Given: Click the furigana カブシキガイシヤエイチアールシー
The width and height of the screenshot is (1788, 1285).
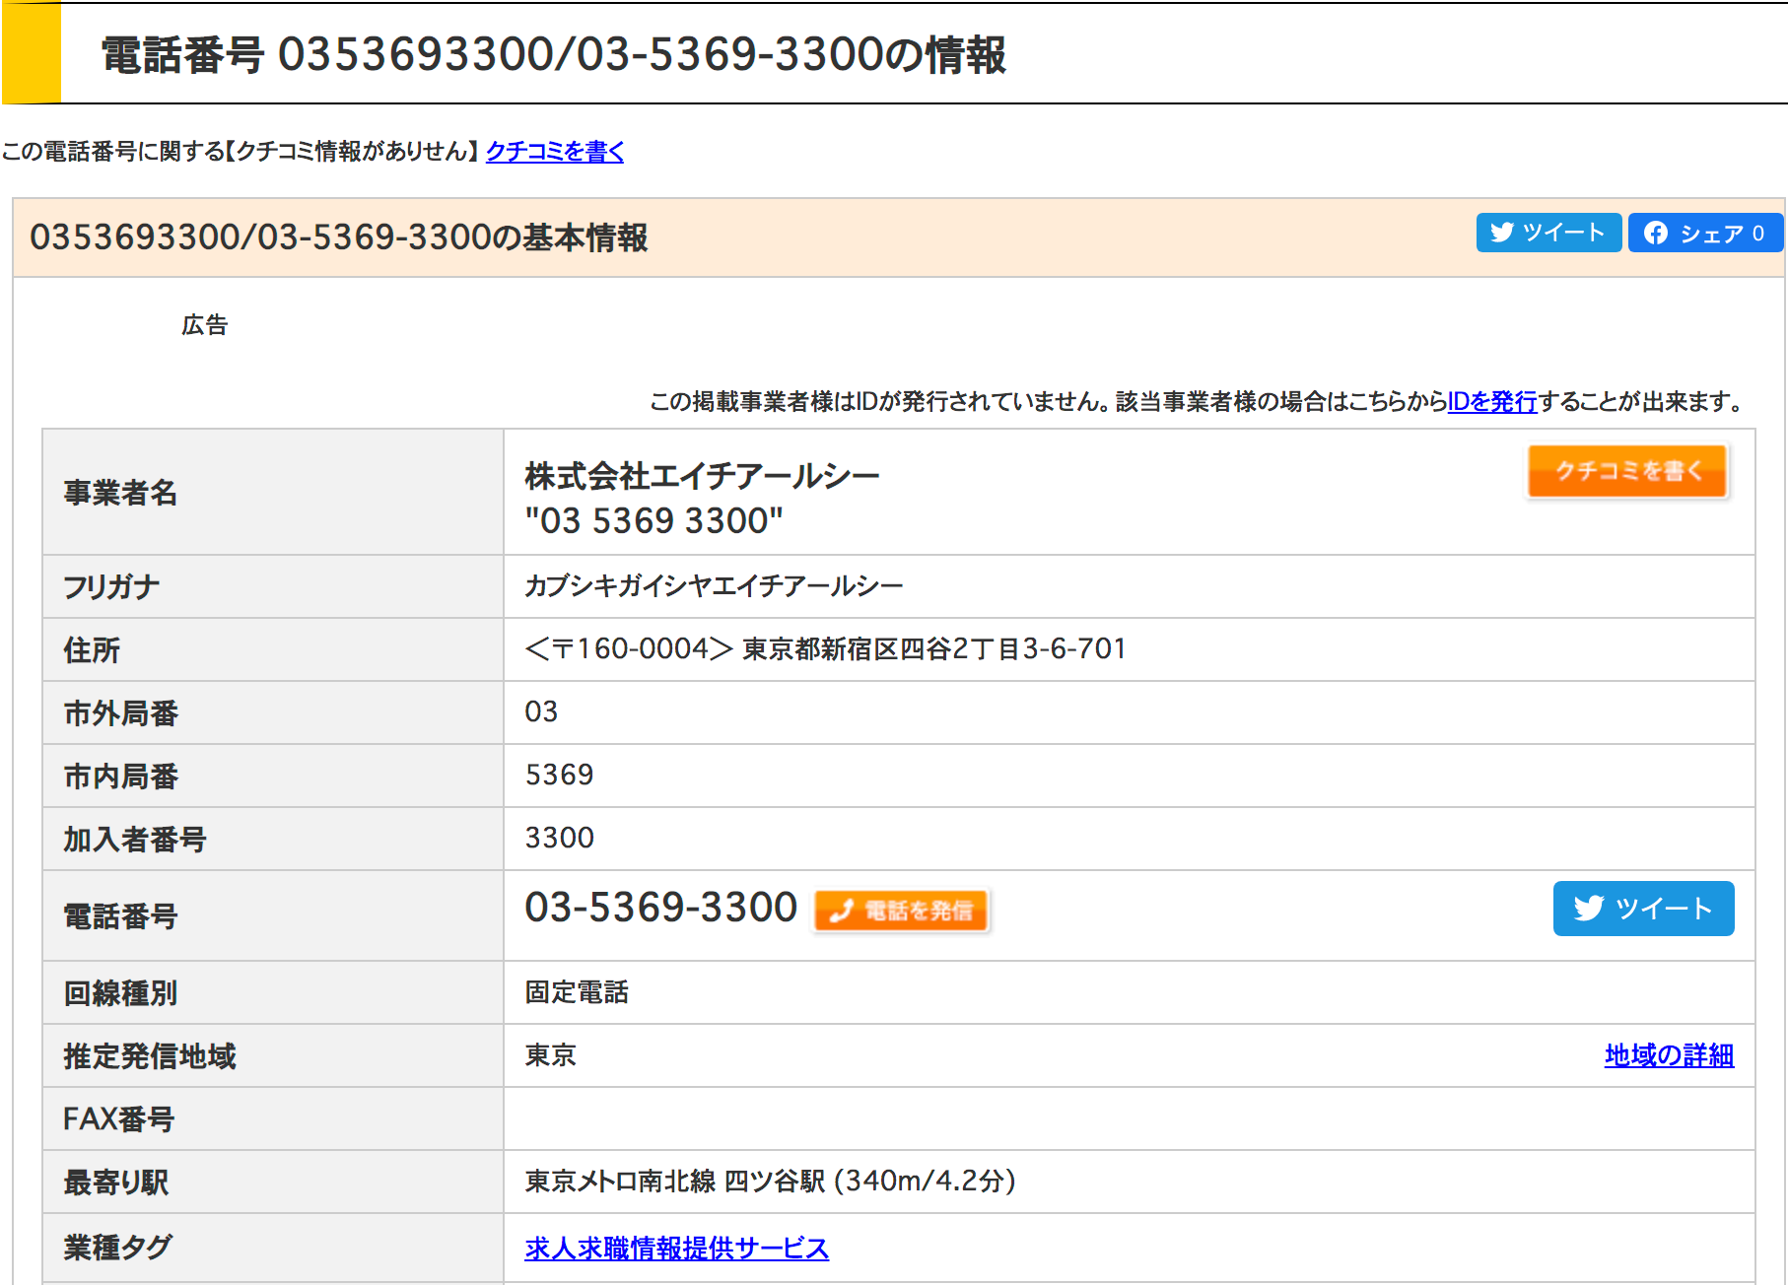Looking at the screenshot, I should 714,586.
